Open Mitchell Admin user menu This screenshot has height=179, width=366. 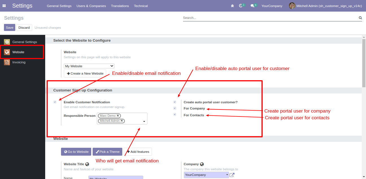pyautogui.click(x=325, y=6)
